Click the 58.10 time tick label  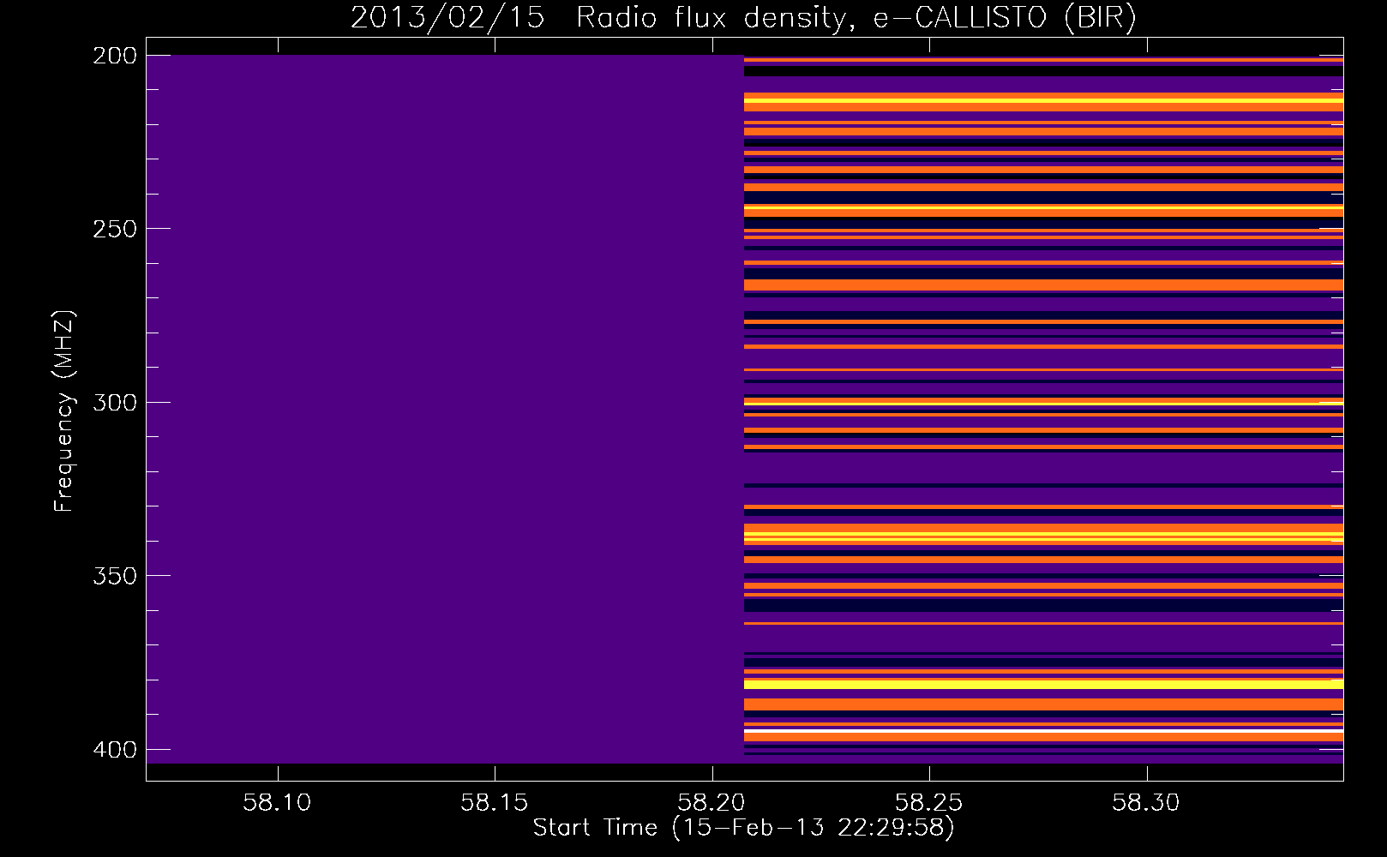pos(277,803)
